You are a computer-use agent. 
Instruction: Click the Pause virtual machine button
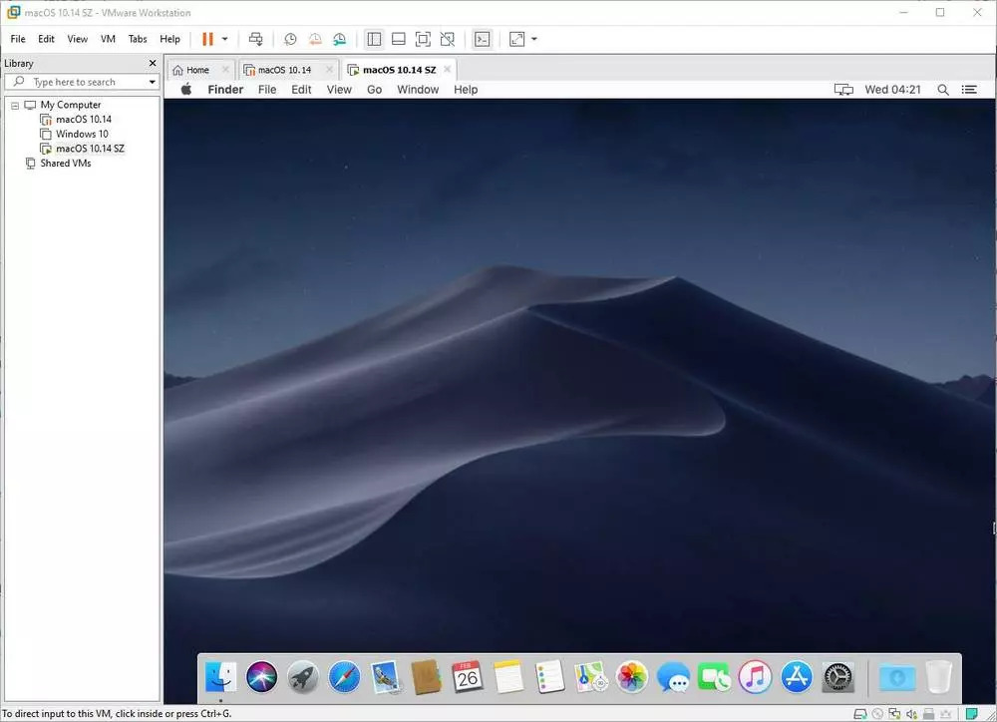point(207,39)
